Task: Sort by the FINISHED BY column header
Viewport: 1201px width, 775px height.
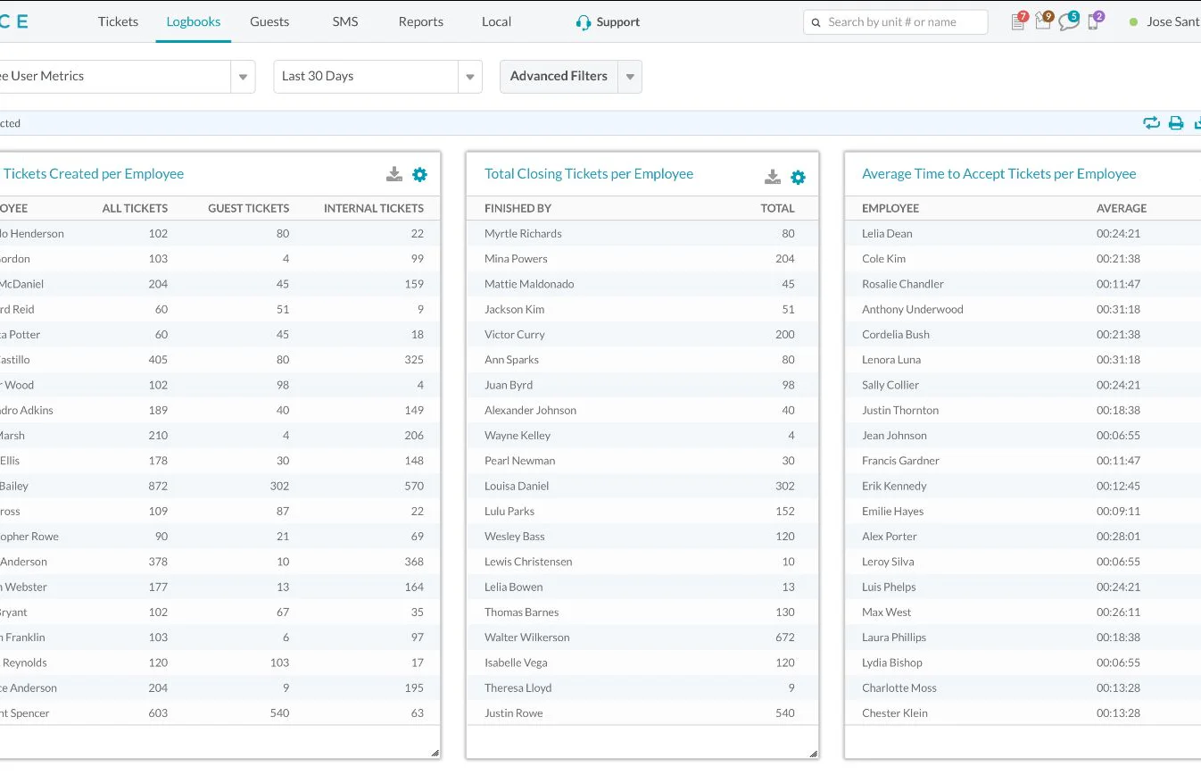Action: (518, 208)
